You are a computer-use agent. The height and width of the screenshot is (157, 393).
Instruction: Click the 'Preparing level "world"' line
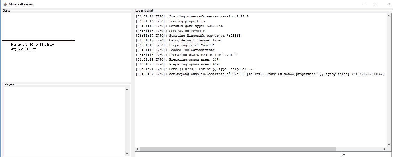click(175, 45)
